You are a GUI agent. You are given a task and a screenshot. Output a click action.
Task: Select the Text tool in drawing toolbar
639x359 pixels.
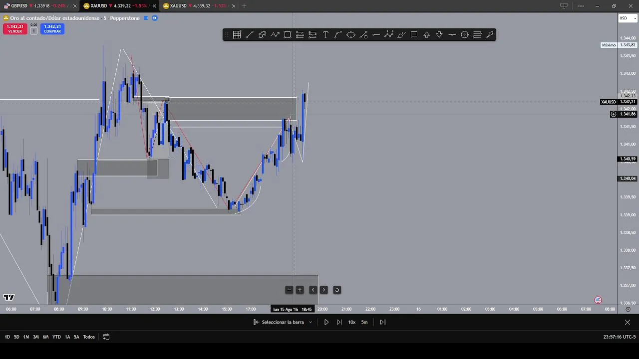[x=325, y=34]
